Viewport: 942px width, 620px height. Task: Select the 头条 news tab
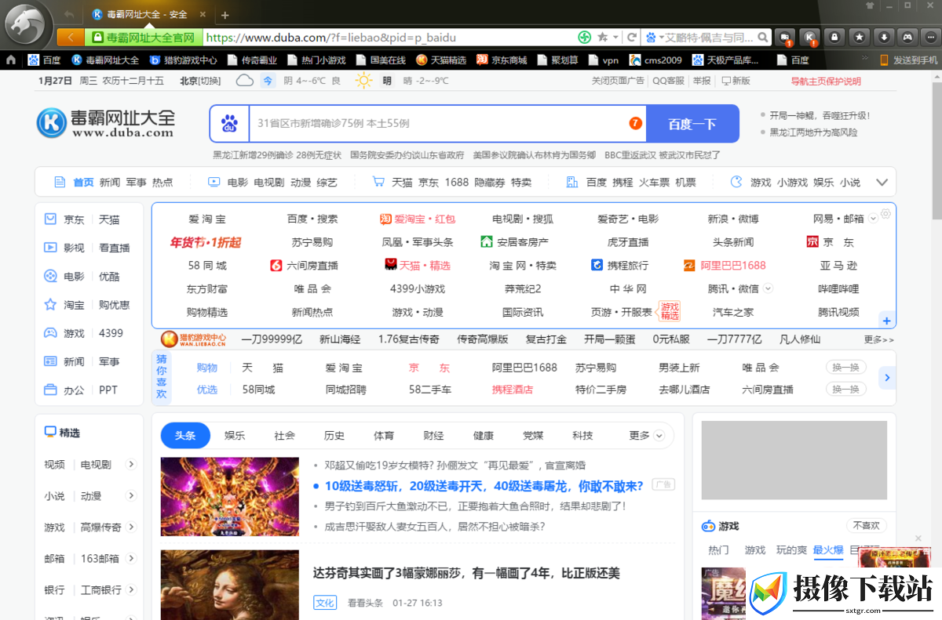pos(185,436)
